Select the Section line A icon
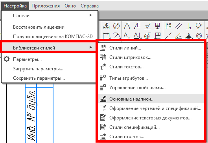 137,35
